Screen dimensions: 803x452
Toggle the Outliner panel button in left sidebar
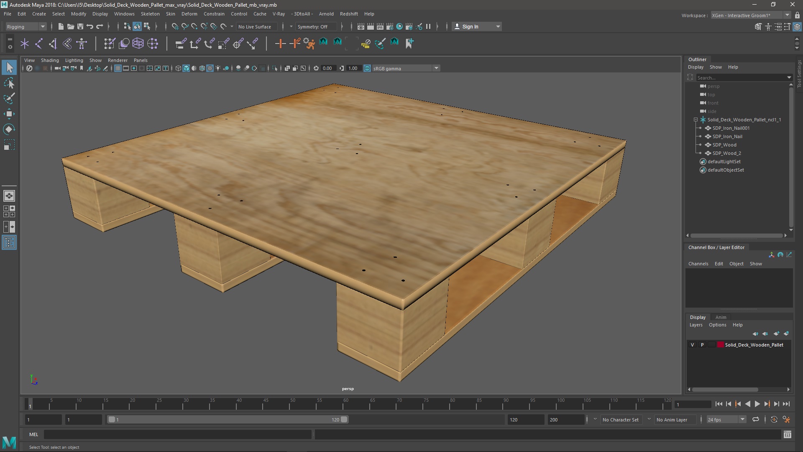pos(9,243)
